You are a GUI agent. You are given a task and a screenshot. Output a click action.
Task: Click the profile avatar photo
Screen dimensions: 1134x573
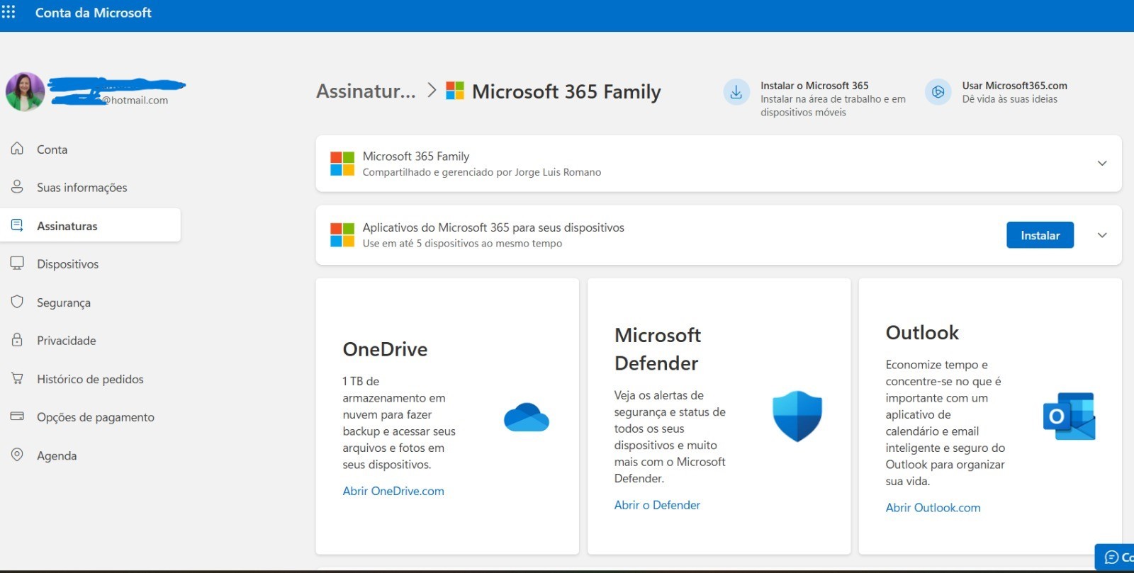25,92
